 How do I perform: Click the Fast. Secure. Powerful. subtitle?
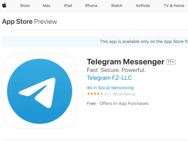coord(116,70)
